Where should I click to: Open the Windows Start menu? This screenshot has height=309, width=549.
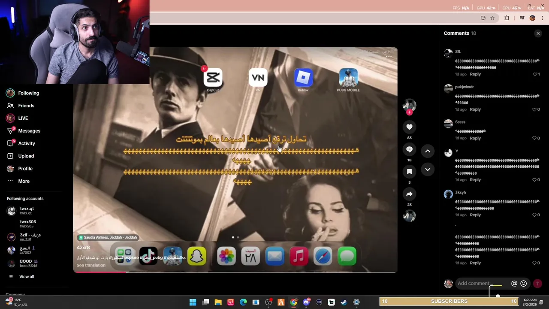193,302
